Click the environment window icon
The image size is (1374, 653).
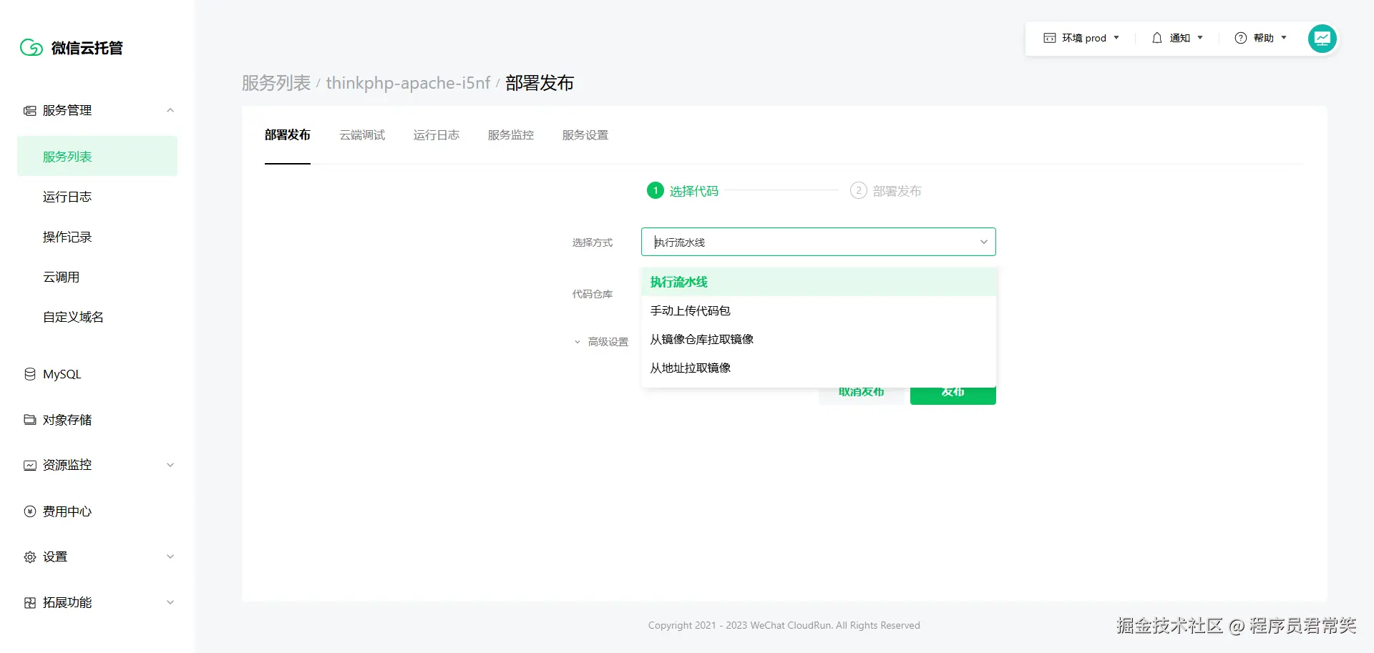pos(1050,38)
